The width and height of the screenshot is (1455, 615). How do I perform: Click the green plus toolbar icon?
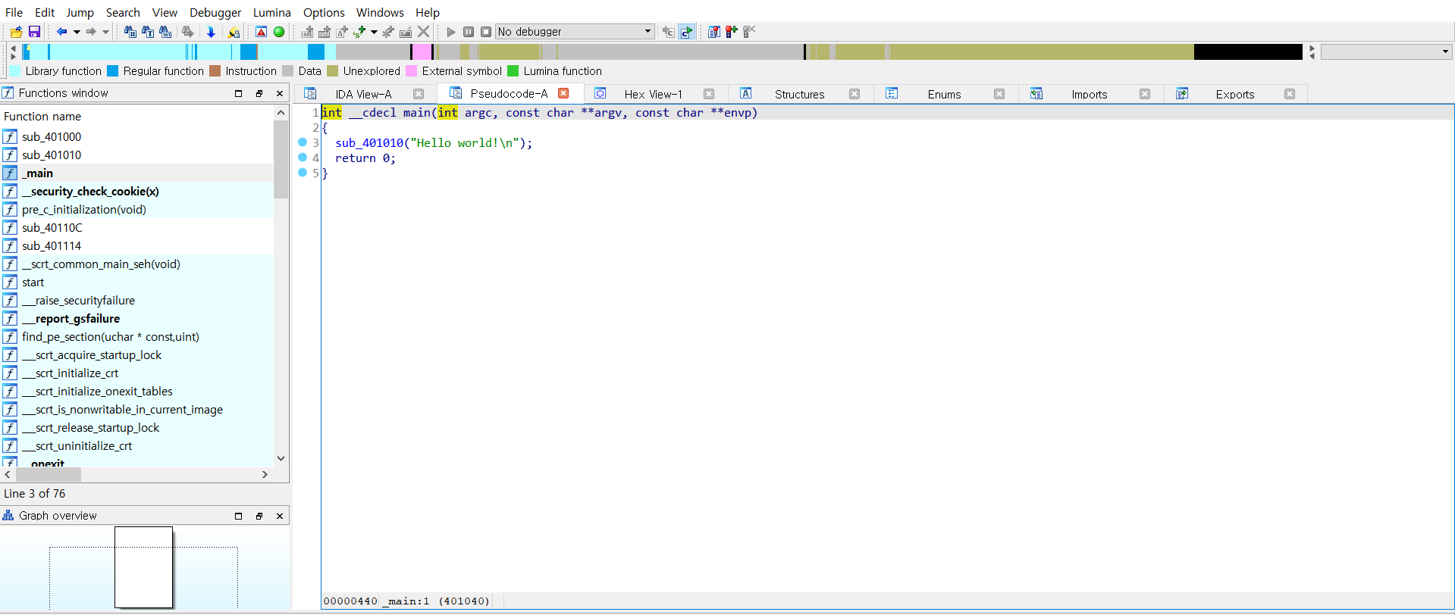tap(359, 32)
